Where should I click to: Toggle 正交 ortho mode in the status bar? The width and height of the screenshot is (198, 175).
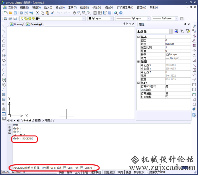(x=77, y=172)
